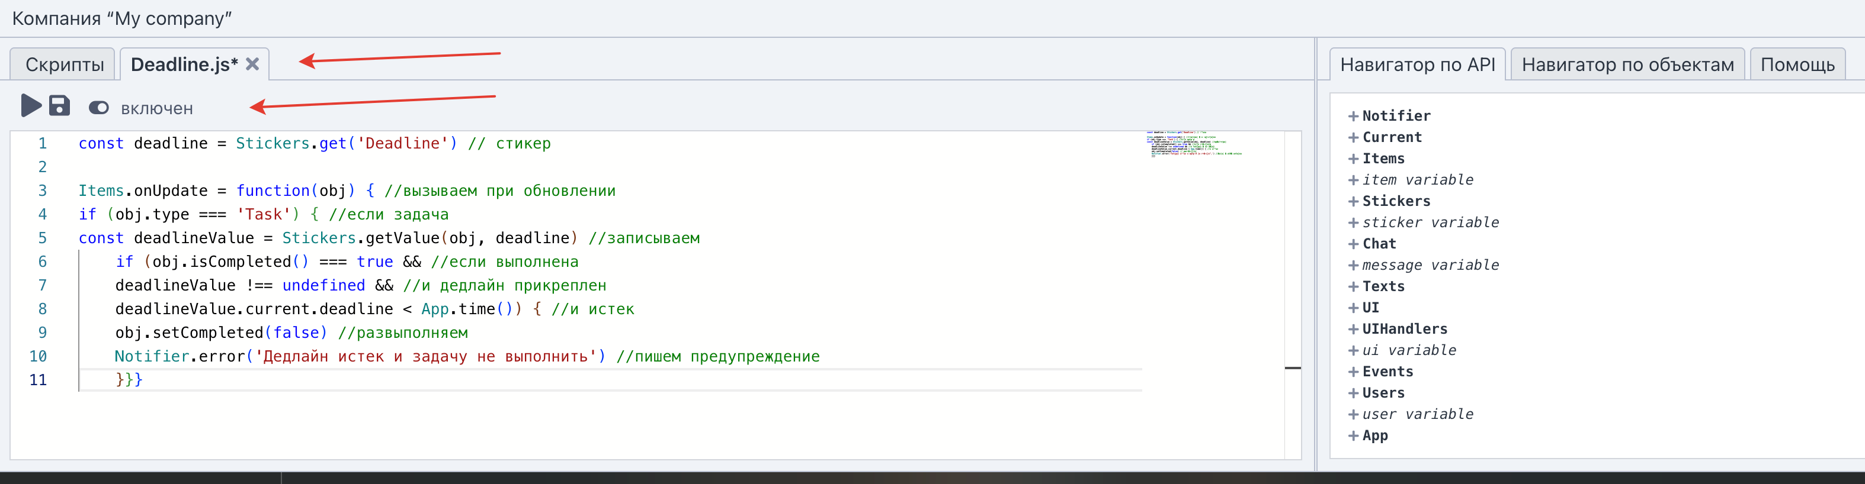Click the editor scrollbar marker
This screenshot has height=484, width=1865.
tap(1292, 368)
